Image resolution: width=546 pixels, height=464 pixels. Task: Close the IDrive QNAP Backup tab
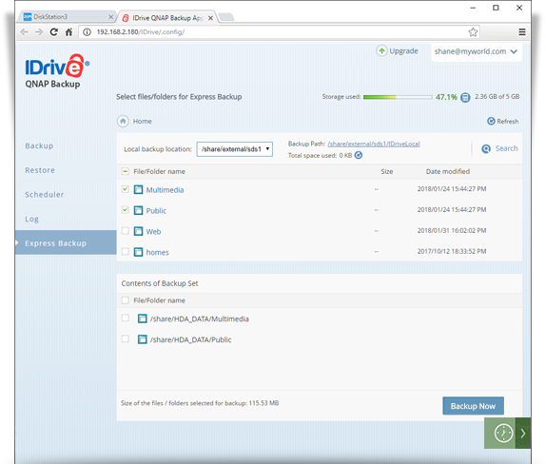tap(210, 18)
